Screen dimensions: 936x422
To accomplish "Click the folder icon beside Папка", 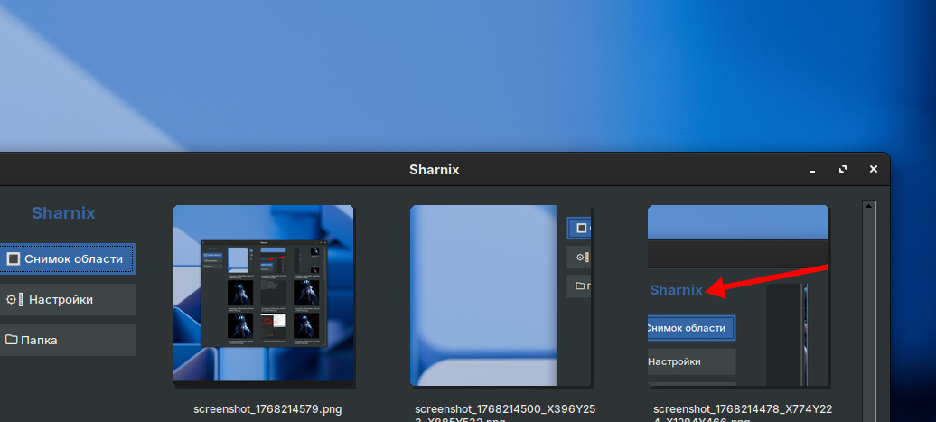I will pos(12,340).
